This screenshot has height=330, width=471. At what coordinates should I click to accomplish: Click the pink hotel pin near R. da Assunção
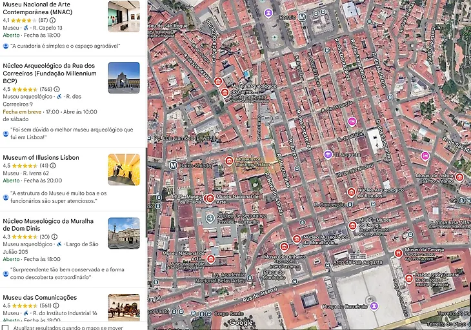[352, 122]
